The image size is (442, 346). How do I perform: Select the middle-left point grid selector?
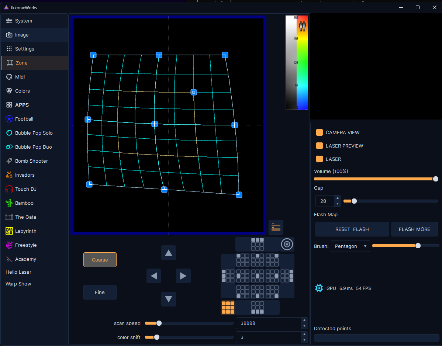[243, 276]
